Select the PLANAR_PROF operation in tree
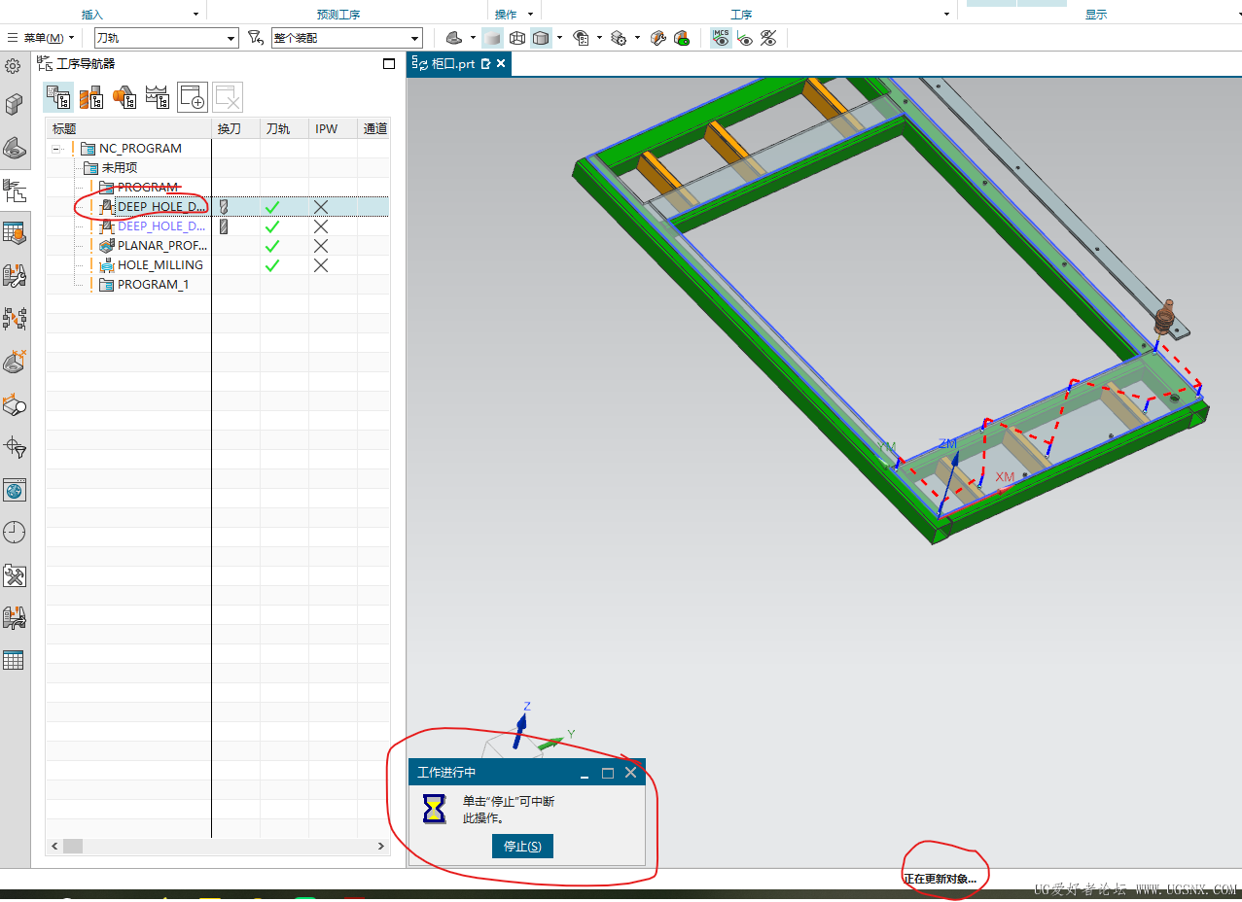The image size is (1242, 902). click(161, 246)
